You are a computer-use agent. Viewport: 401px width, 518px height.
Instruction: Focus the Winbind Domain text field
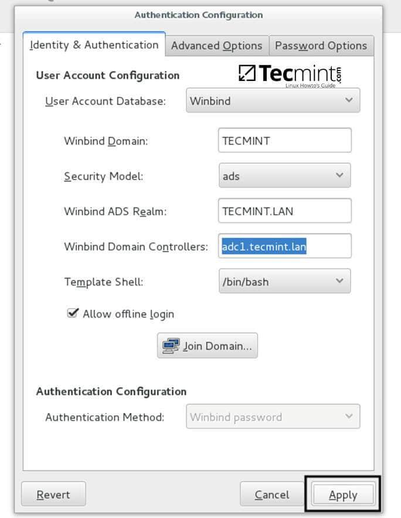pos(284,141)
